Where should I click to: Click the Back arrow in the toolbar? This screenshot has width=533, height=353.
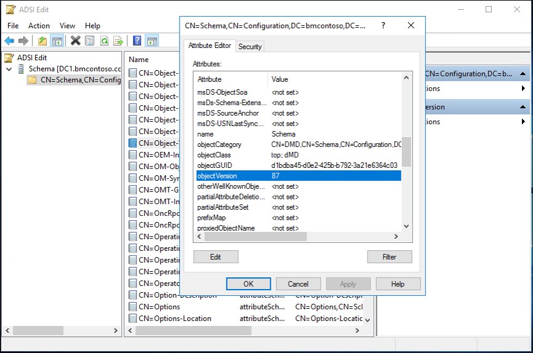point(9,41)
